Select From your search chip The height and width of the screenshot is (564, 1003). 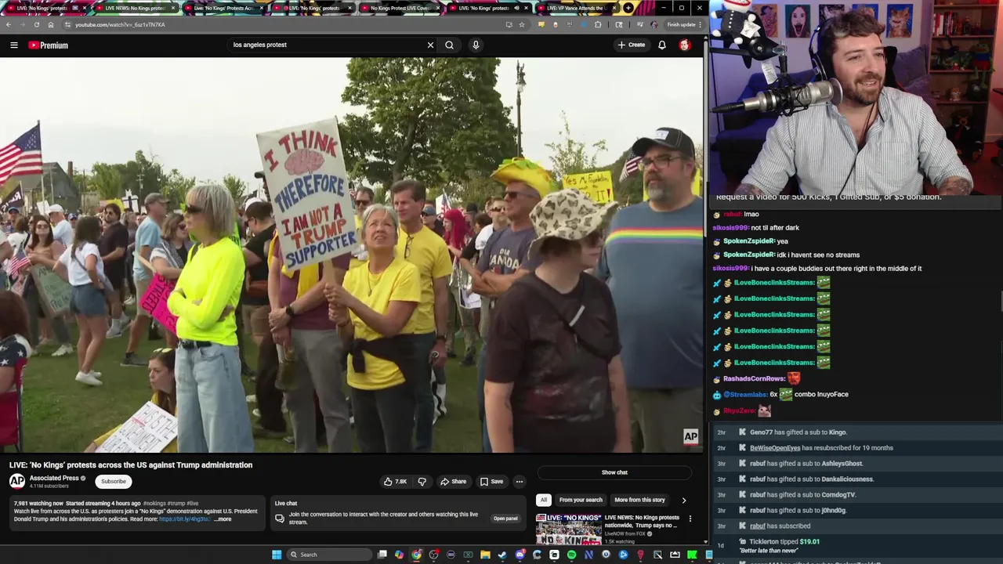[581, 500]
